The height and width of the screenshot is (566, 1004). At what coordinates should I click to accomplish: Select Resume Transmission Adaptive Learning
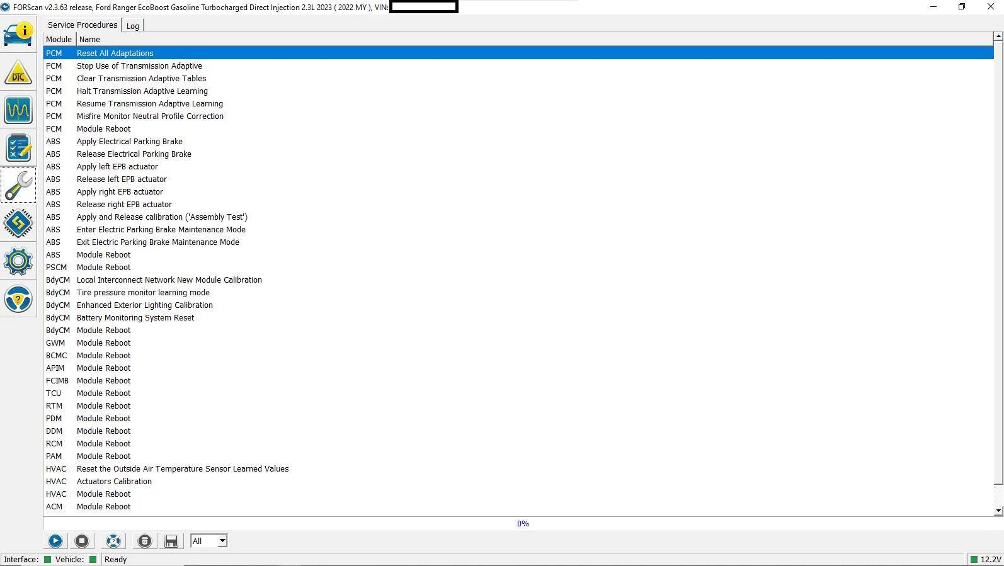(x=518, y=103)
